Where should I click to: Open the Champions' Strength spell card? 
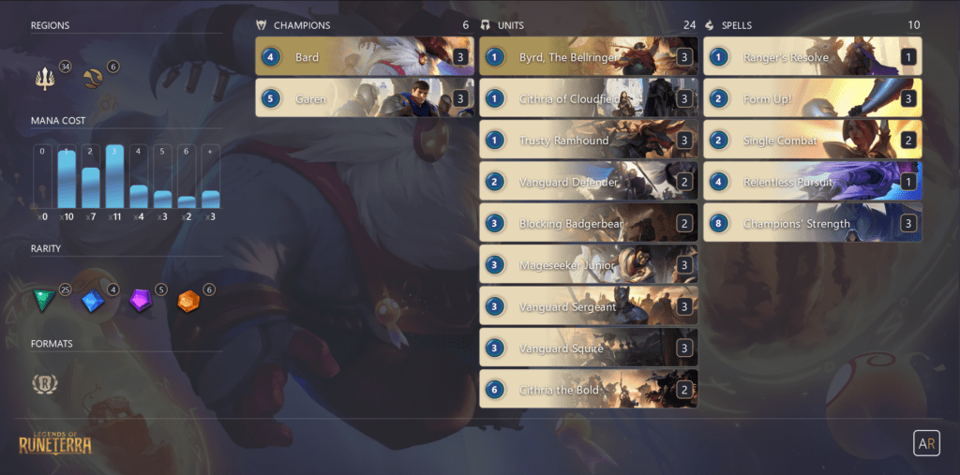click(813, 223)
